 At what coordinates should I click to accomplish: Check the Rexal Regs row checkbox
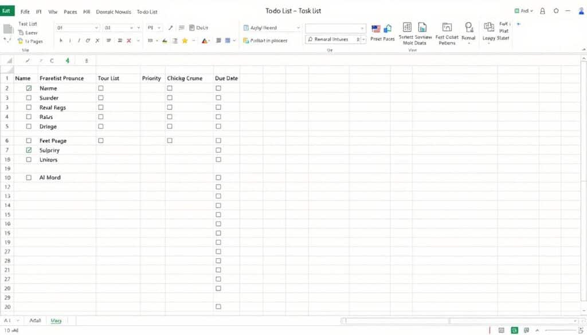coord(29,107)
